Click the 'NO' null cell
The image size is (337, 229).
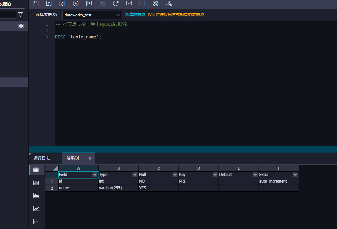[x=158, y=181]
